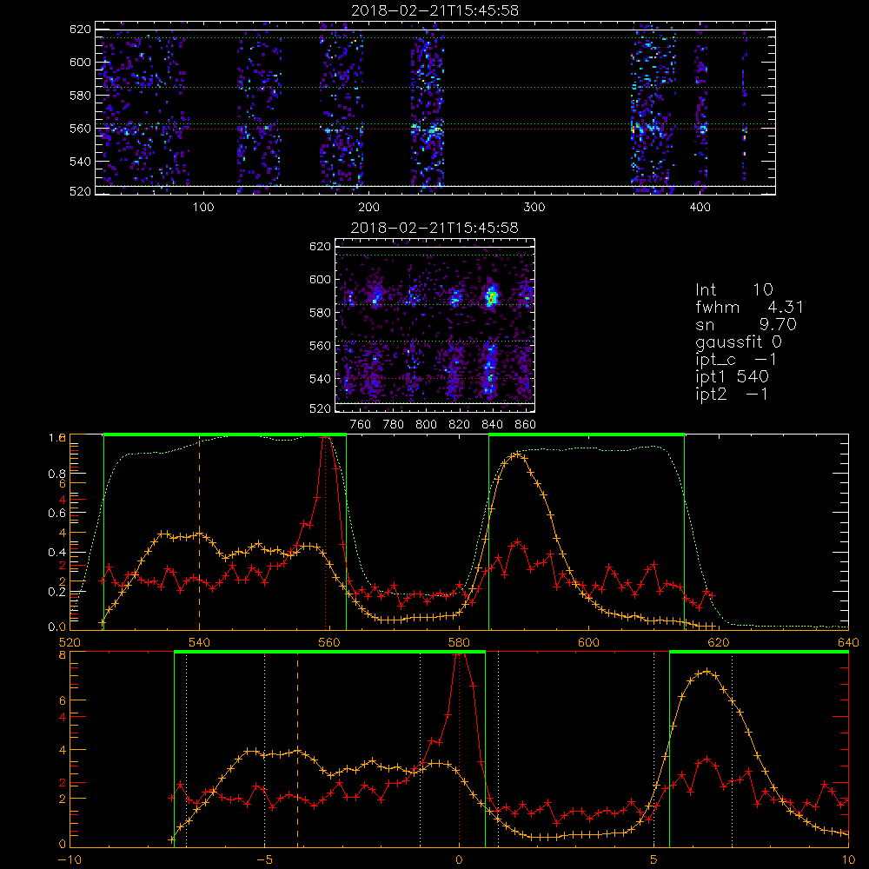Click the 'ipt_c -1' parameter
Screen dimensions: 869x869
(x=736, y=360)
